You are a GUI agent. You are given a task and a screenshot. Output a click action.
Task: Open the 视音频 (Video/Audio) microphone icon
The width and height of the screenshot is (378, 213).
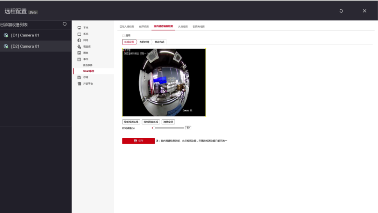click(79, 47)
